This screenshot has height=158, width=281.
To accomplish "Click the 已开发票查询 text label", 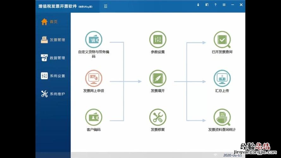I will coord(222,52).
